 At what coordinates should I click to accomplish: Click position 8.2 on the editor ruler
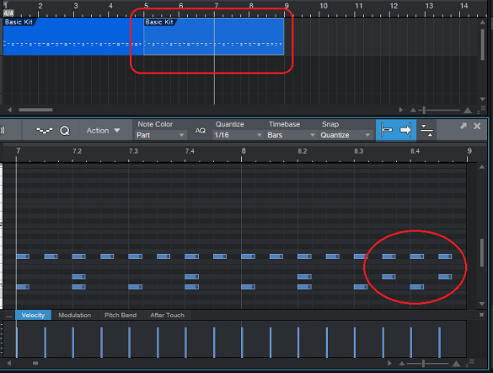point(303,151)
